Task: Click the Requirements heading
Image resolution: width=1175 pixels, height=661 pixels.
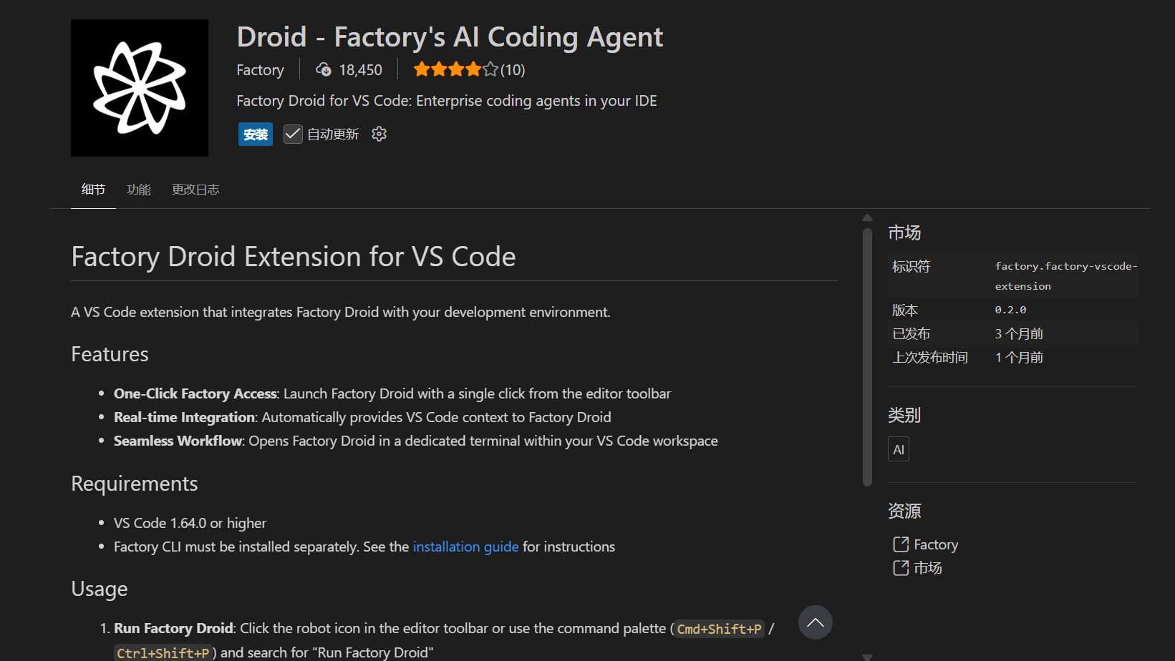Action: click(135, 484)
